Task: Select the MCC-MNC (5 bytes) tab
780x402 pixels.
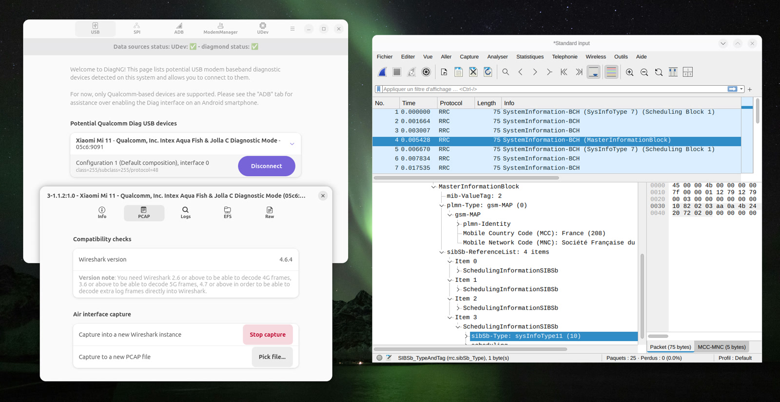Action: pyautogui.click(x=721, y=347)
